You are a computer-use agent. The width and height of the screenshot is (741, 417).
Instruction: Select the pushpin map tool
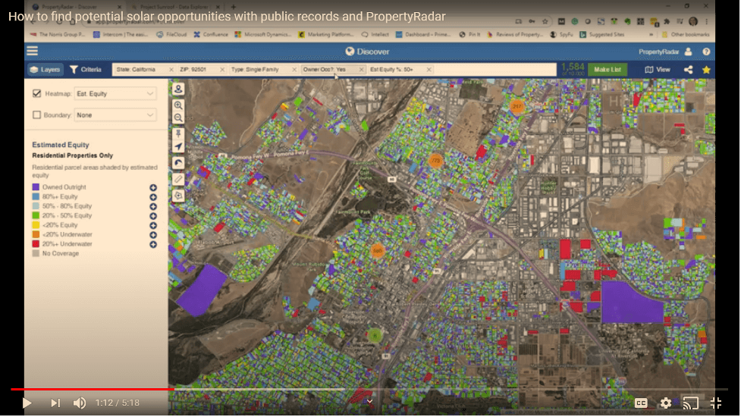click(x=178, y=134)
